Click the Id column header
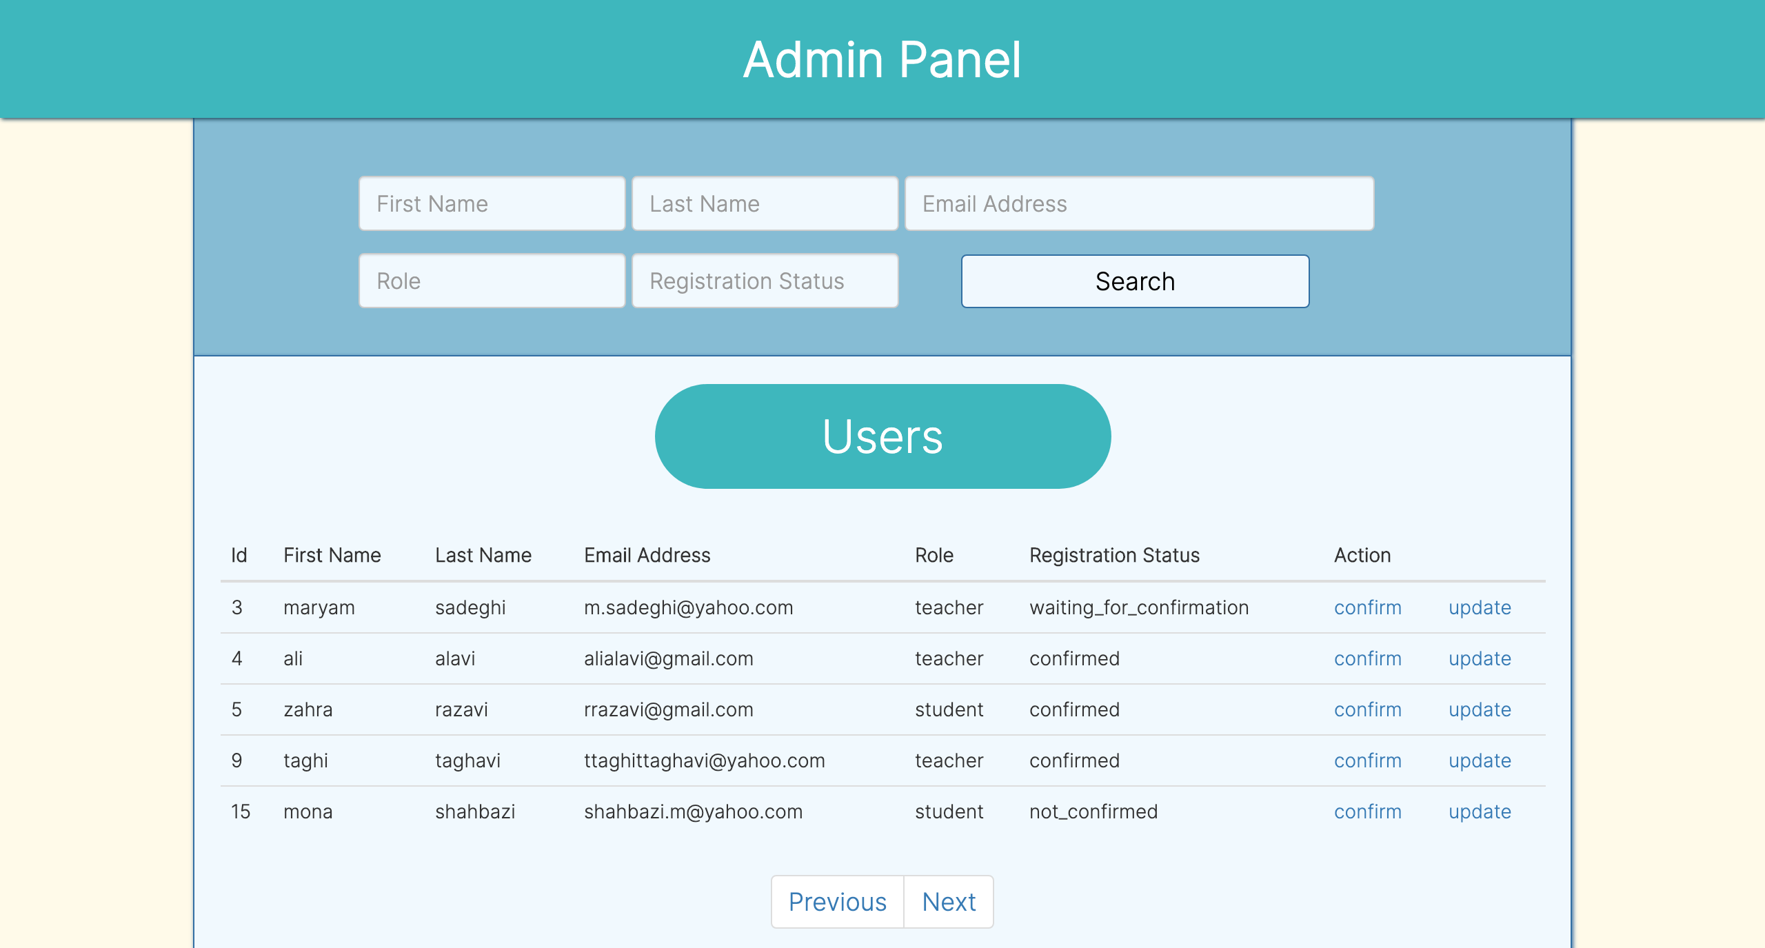The image size is (1765, 948). [239, 555]
